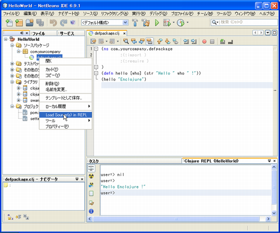The image size is (280, 233).
Task: Click the Previous Bookmark editor icon
Action: click(x=160, y=42)
